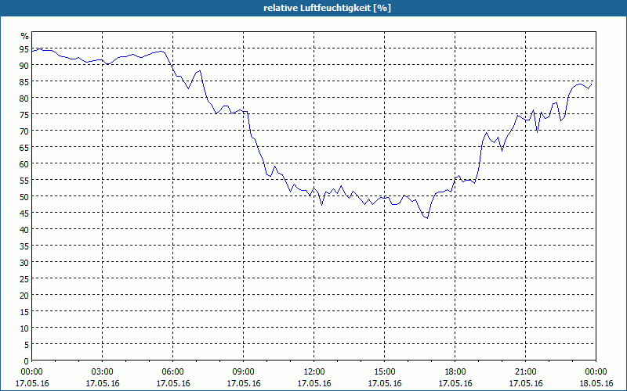Screen dimensions: 627x391
Task: Click the 25 label on the y-axis
Action: coord(24,279)
